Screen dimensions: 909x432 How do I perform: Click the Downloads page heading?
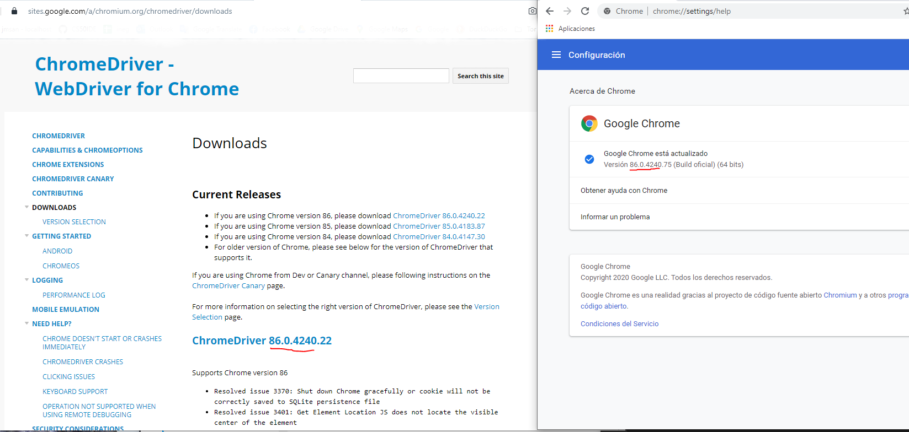click(230, 143)
